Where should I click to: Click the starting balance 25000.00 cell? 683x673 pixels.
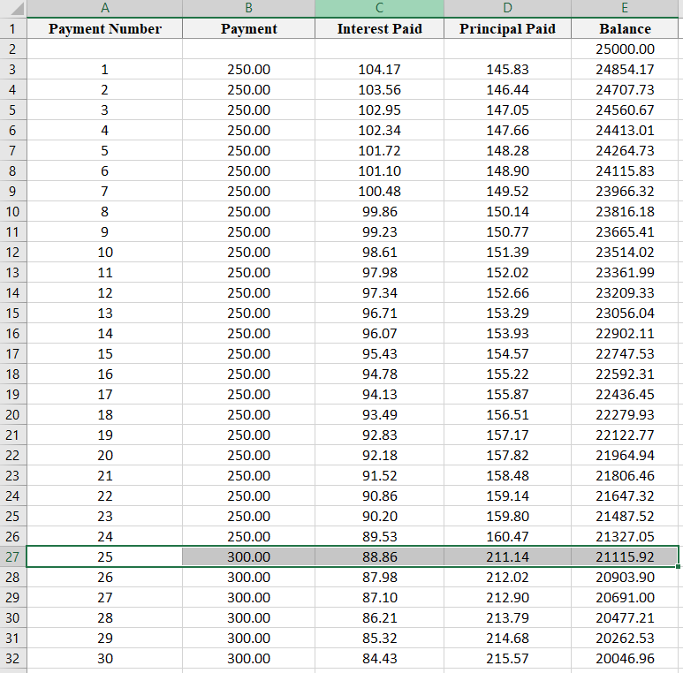[625, 49]
